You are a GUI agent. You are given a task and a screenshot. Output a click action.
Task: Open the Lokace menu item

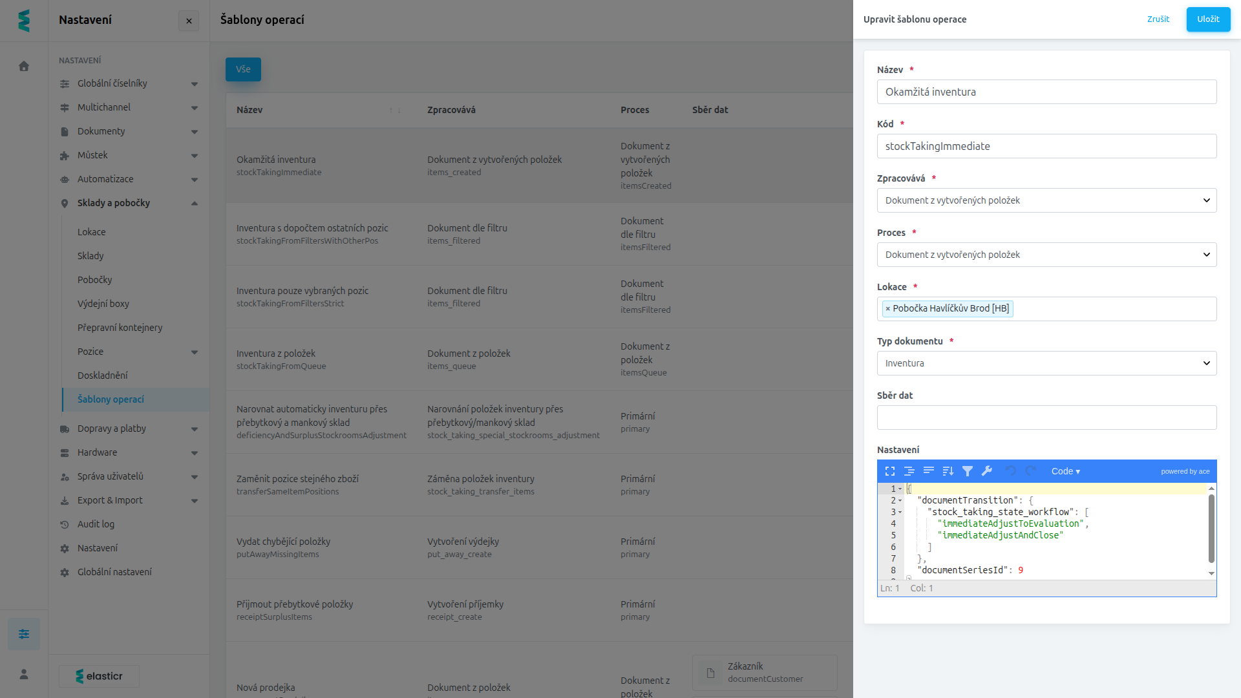(x=91, y=232)
